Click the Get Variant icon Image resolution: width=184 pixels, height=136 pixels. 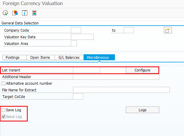click(15, 13)
